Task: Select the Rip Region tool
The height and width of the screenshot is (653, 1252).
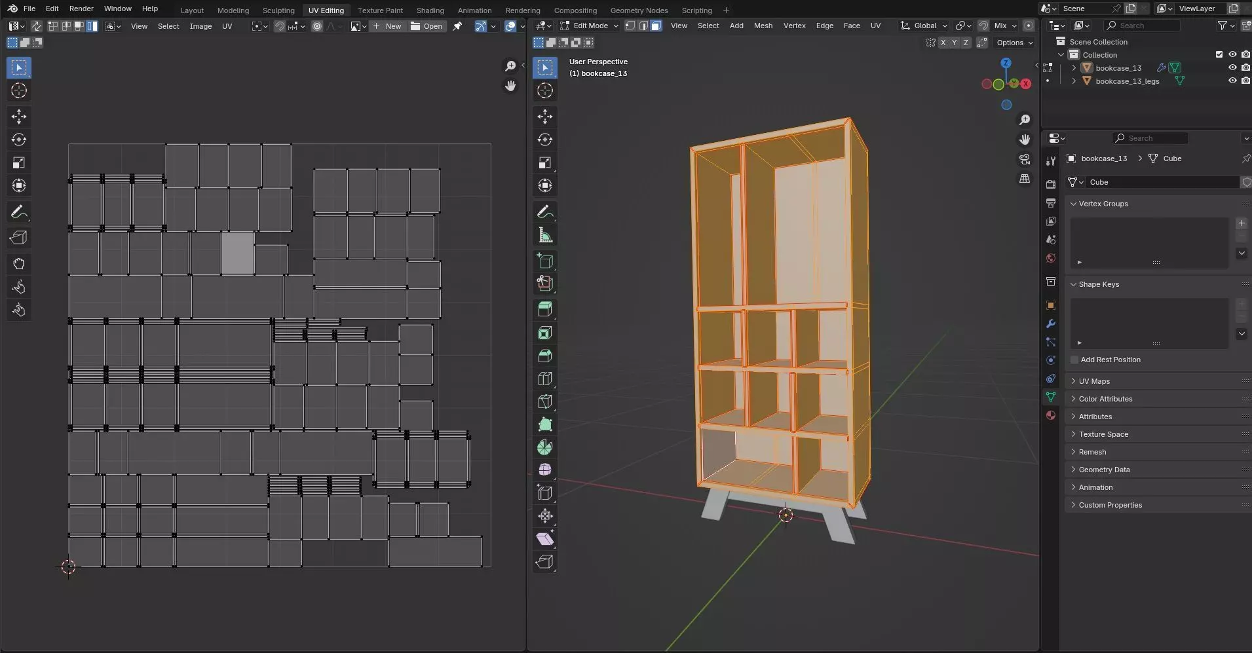Action: tap(545, 562)
